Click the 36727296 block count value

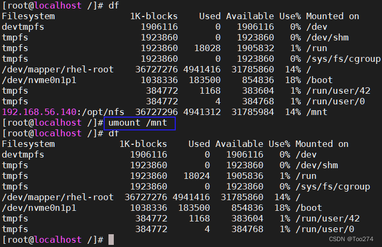[157, 112]
